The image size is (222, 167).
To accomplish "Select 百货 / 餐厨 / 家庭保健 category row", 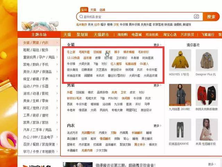I will [39, 145].
